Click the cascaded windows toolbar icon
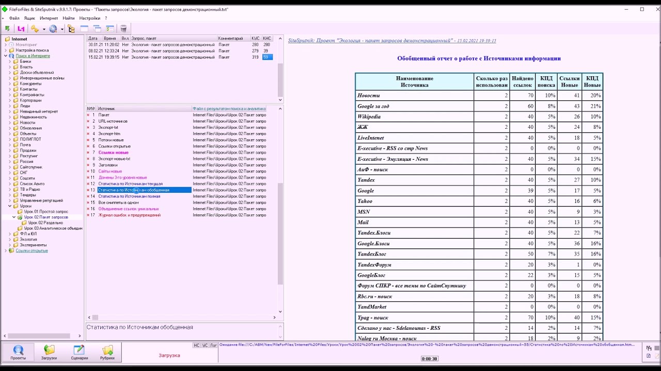 pos(97,29)
